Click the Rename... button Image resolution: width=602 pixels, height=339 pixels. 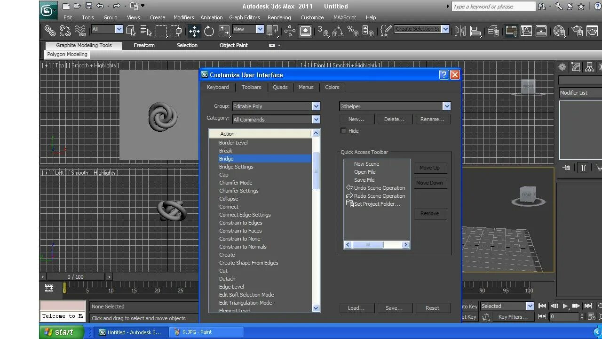point(432,119)
